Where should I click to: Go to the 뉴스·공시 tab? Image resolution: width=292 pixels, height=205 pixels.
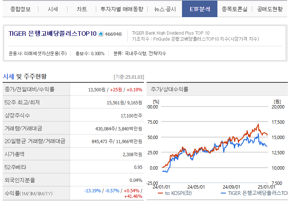[x=165, y=9]
